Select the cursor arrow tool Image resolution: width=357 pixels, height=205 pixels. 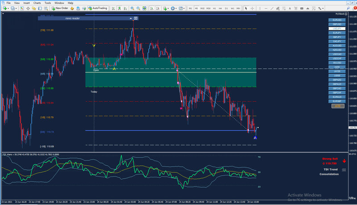246,8
